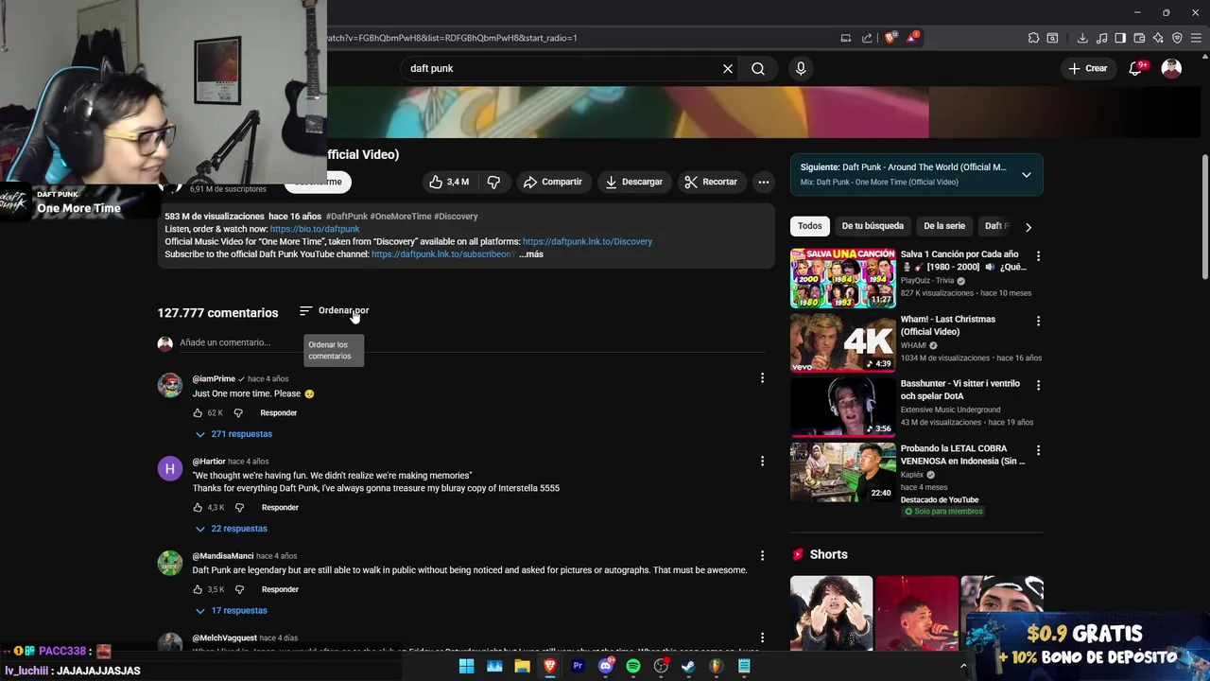Screen dimensions: 1210x681
Task: Select the Todos filter chip
Action: 809,226
